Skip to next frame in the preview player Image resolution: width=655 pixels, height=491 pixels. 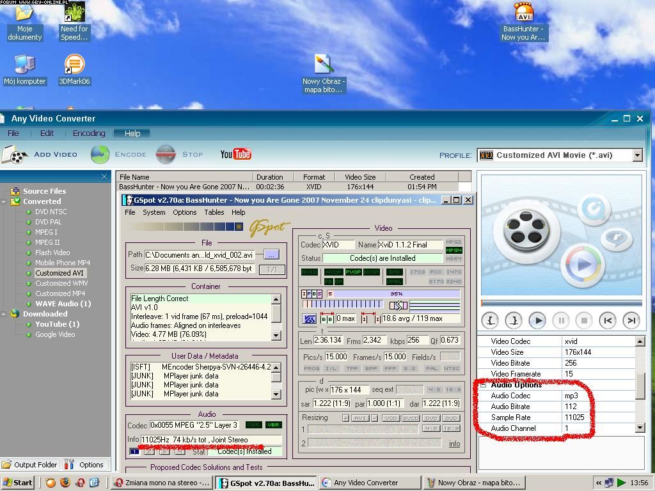coord(631,320)
